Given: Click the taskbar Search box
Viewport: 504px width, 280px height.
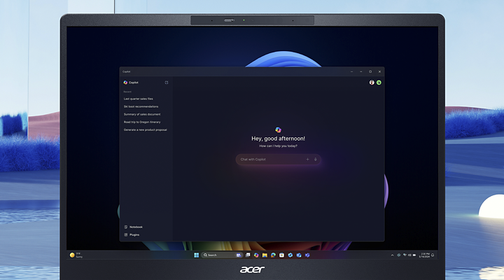Looking at the screenshot, I should (x=216, y=255).
